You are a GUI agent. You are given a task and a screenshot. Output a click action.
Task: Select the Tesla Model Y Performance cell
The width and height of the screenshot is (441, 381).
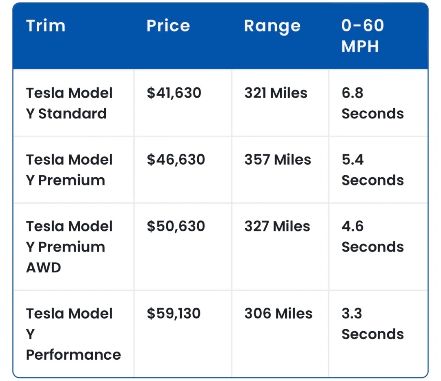click(x=73, y=334)
